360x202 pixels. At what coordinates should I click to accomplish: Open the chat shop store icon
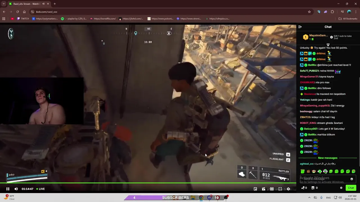(313, 188)
